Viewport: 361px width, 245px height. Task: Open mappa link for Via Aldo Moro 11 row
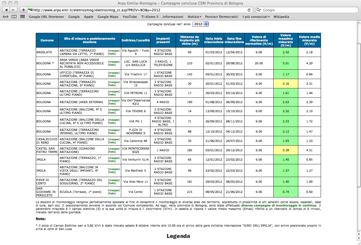pos(114,180)
